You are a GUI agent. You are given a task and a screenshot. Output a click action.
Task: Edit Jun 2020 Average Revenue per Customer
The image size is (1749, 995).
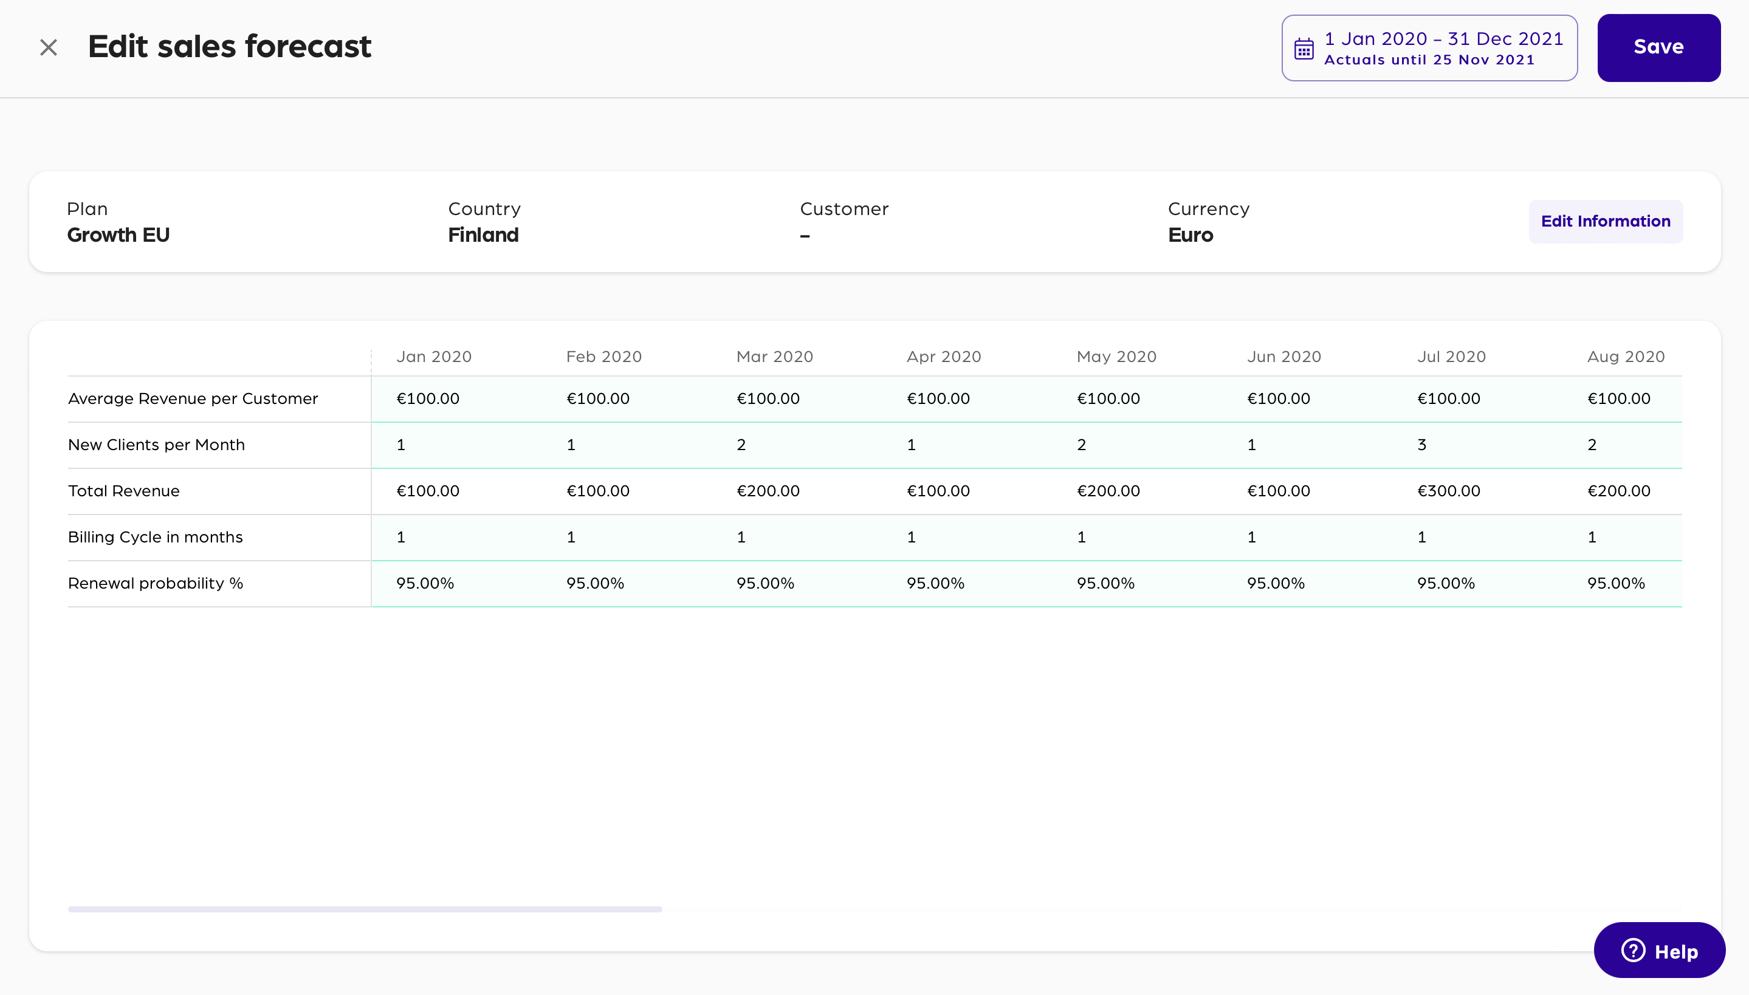point(1278,399)
